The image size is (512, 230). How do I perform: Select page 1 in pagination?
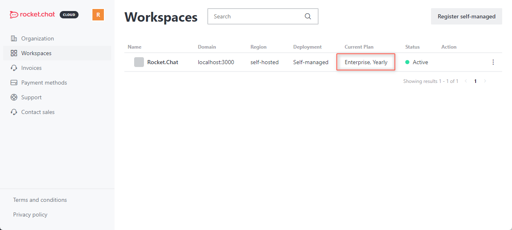point(475,81)
